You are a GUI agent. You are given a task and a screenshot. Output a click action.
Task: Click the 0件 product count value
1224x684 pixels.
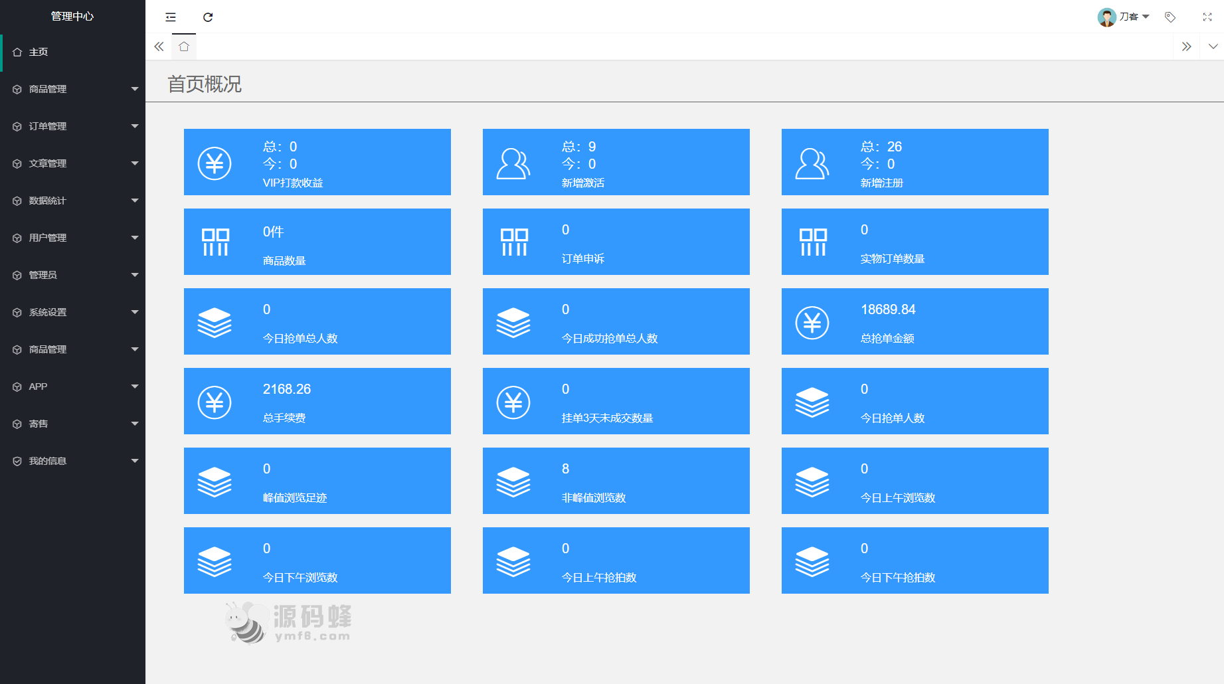point(274,232)
